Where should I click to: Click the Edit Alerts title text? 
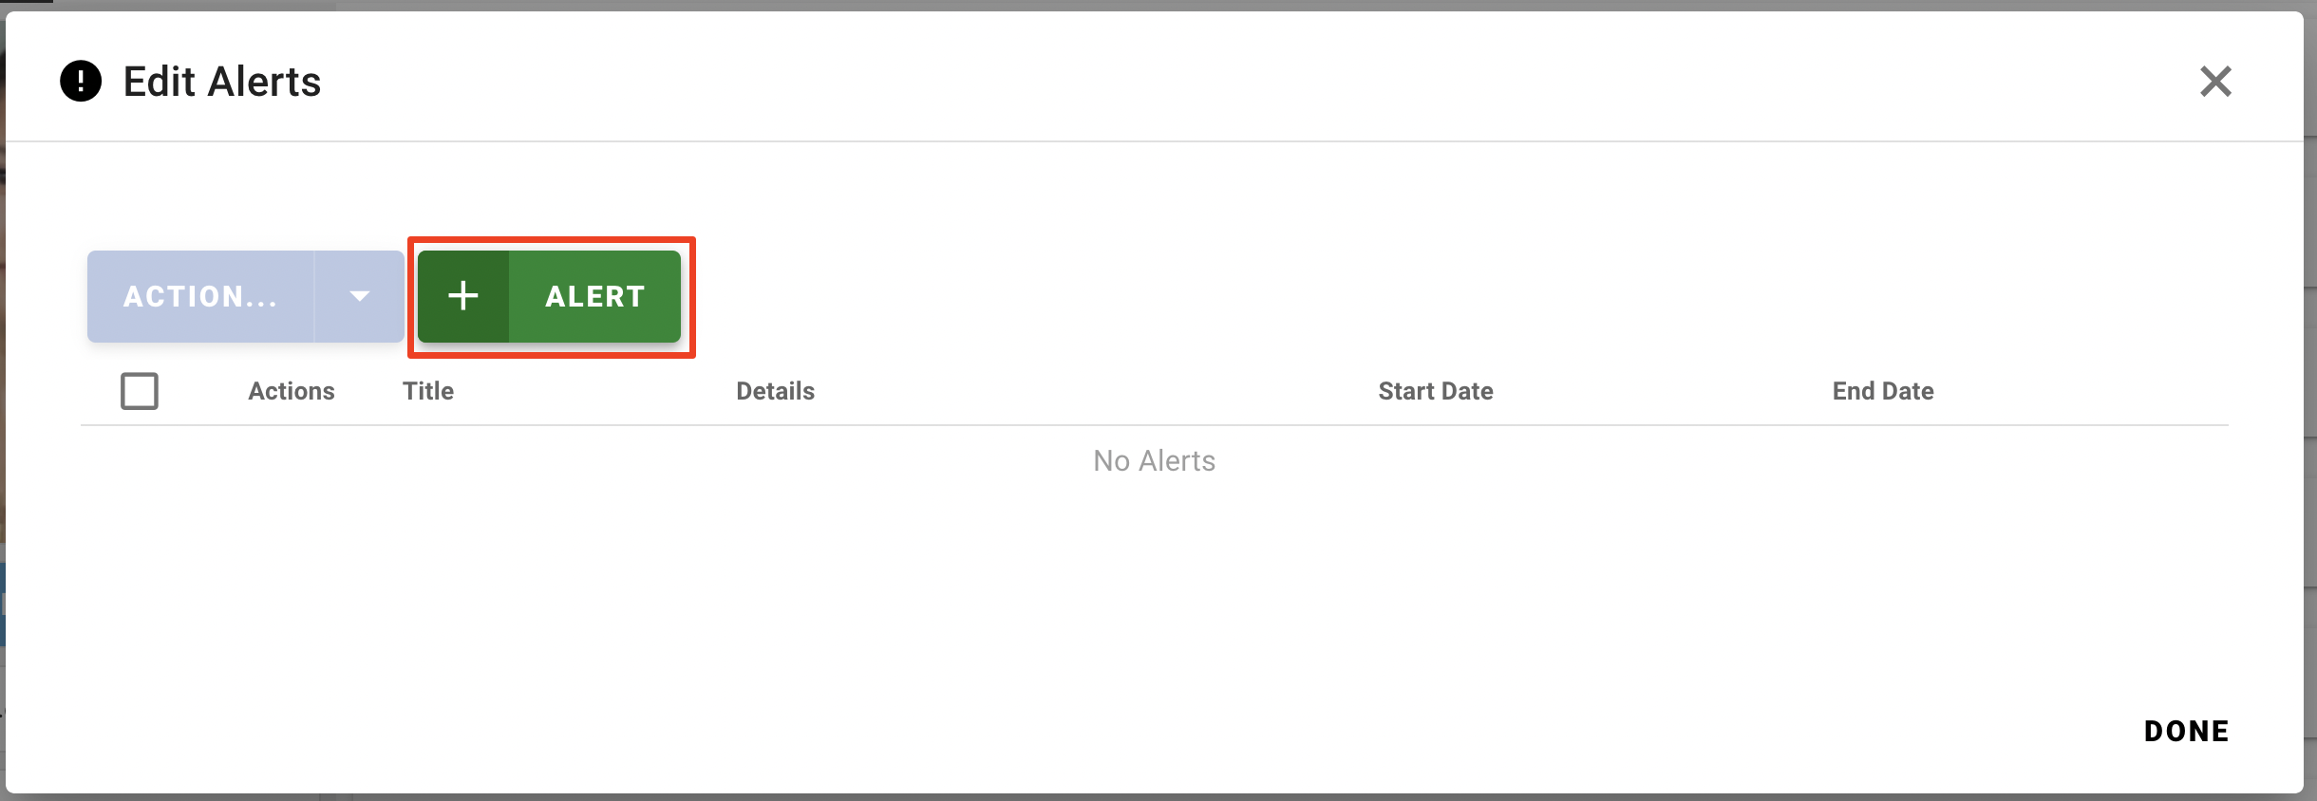pyautogui.click(x=222, y=82)
